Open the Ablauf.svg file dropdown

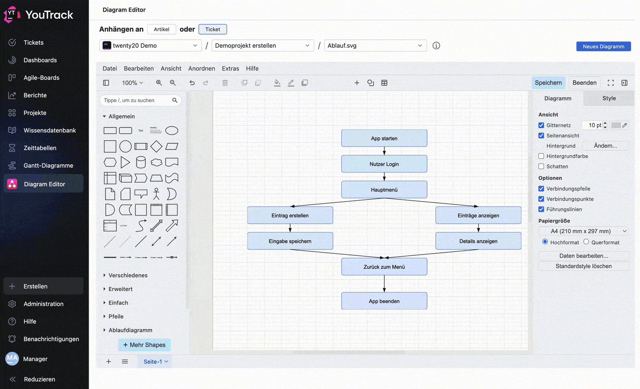pyautogui.click(x=375, y=46)
